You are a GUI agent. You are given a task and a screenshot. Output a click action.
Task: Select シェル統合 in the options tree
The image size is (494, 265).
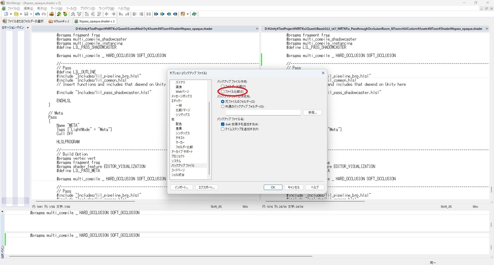click(178, 175)
